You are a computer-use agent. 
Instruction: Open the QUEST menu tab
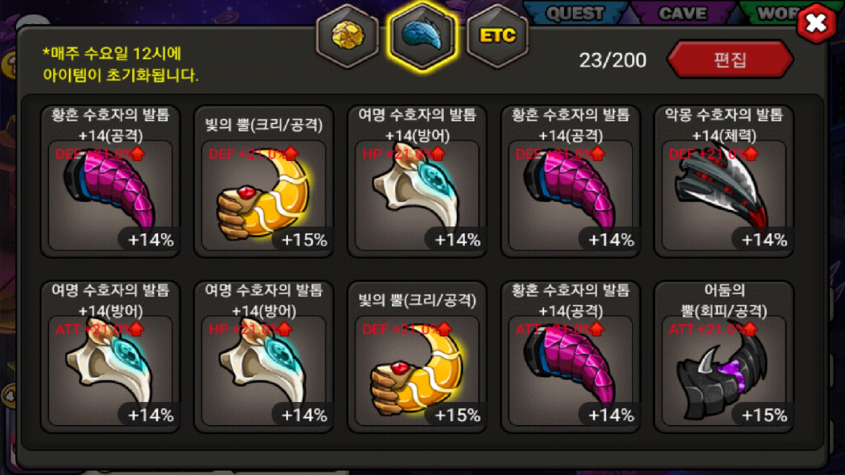pyautogui.click(x=575, y=14)
